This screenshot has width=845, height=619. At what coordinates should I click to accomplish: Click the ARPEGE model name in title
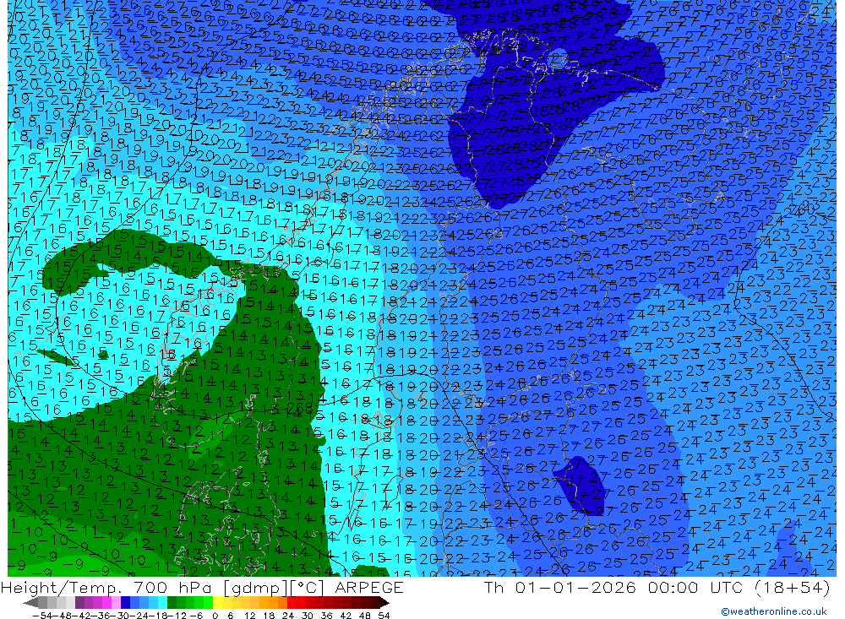click(369, 588)
